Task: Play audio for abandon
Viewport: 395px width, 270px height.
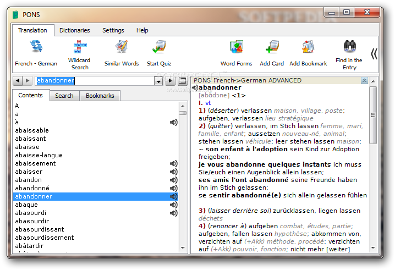Action: click(173, 180)
